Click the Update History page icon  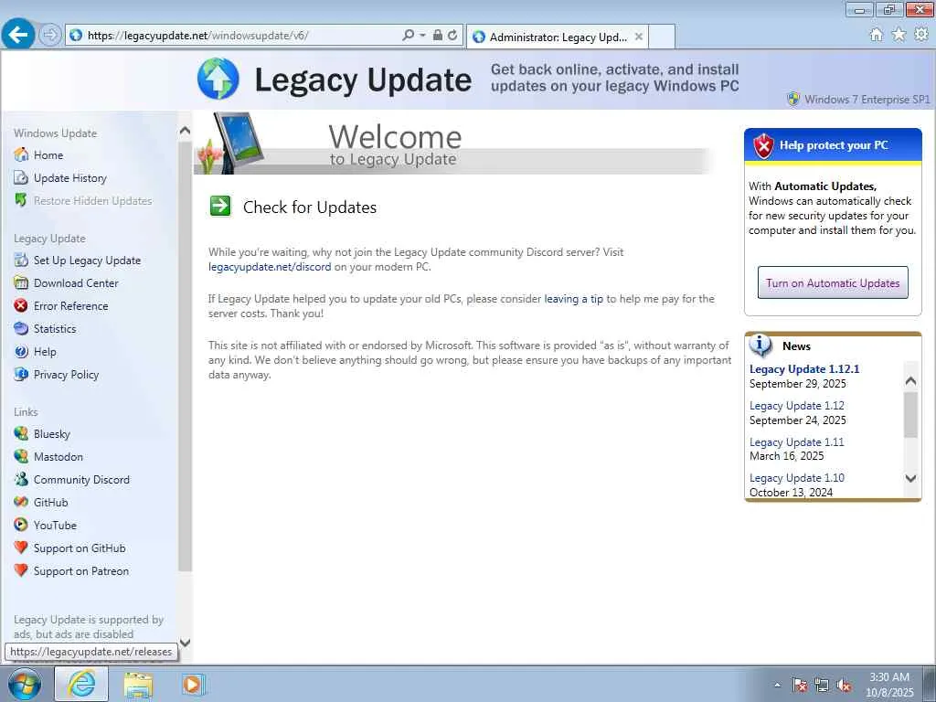tap(21, 177)
